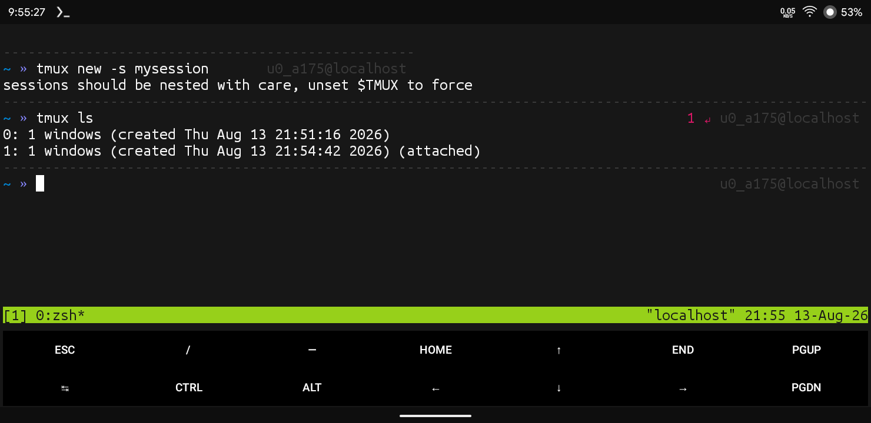Tap the down arrow key
This screenshot has height=423, width=871.
pyautogui.click(x=559, y=388)
